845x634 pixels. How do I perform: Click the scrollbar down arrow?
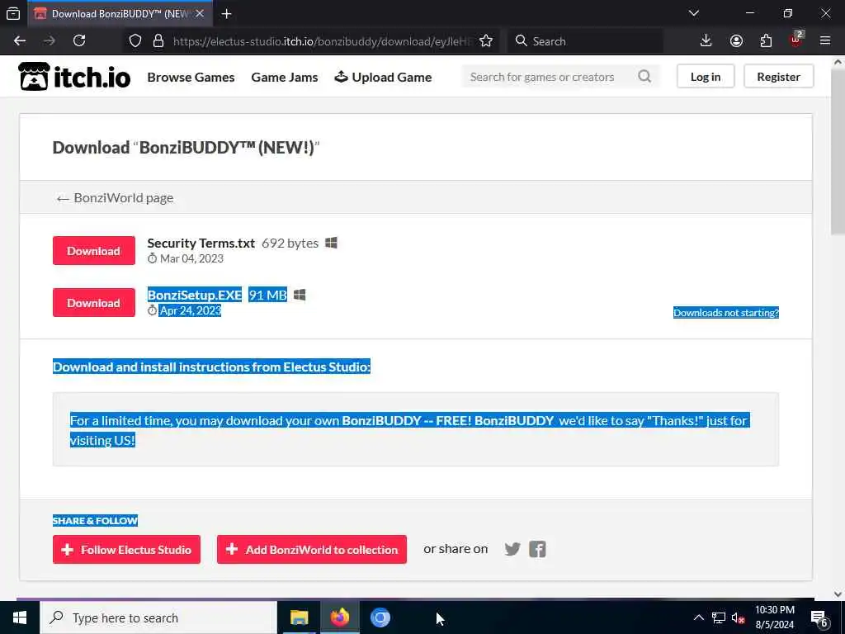(838, 594)
